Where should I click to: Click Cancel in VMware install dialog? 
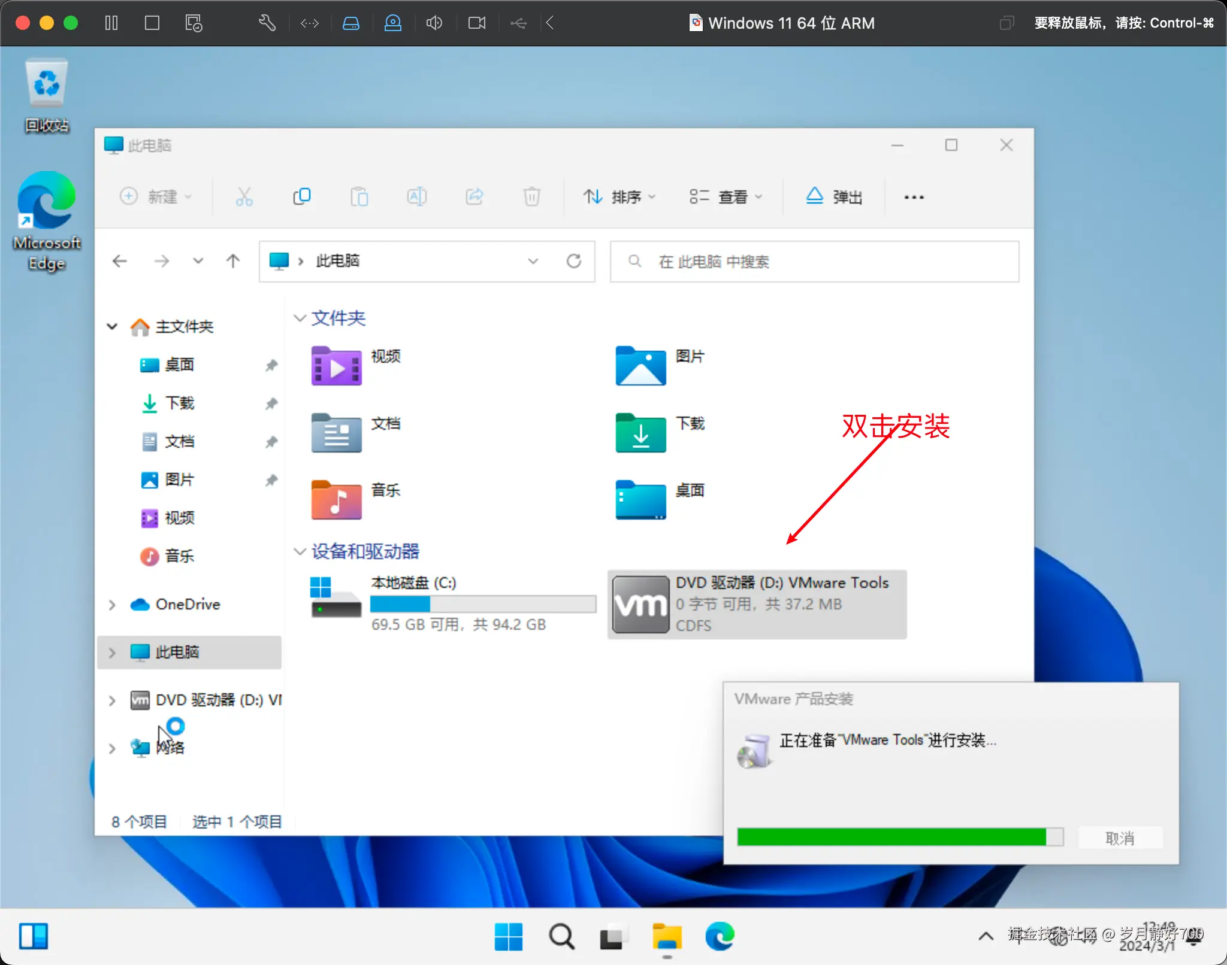(1119, 837)
